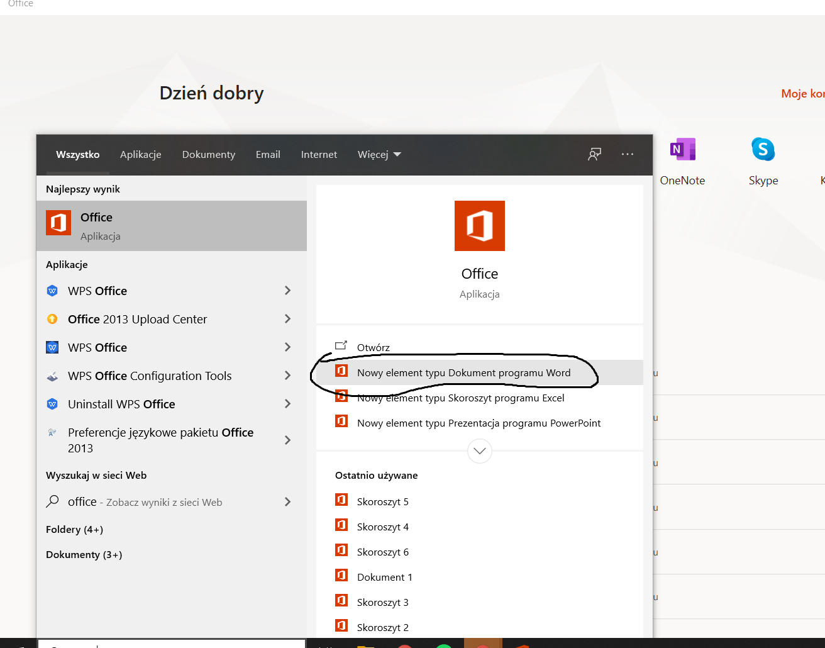
Task: Switch to the Aplikacje tab
Action: [141, 154]
